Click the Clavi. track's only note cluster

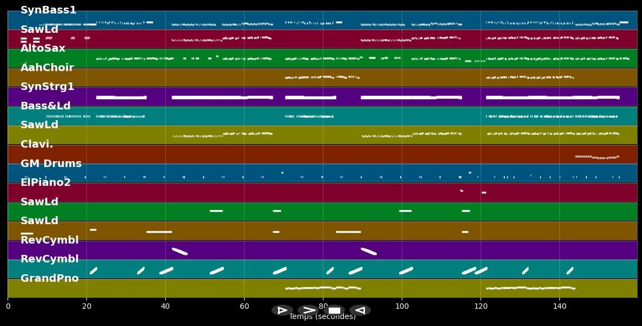tap(597, 157)
